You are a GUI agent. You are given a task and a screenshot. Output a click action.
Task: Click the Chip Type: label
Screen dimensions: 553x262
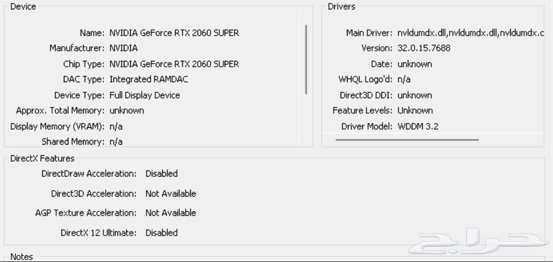coord(84,64)
